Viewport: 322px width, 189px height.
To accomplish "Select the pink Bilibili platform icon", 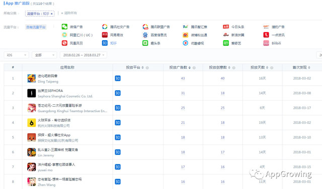I will [266, 43].
